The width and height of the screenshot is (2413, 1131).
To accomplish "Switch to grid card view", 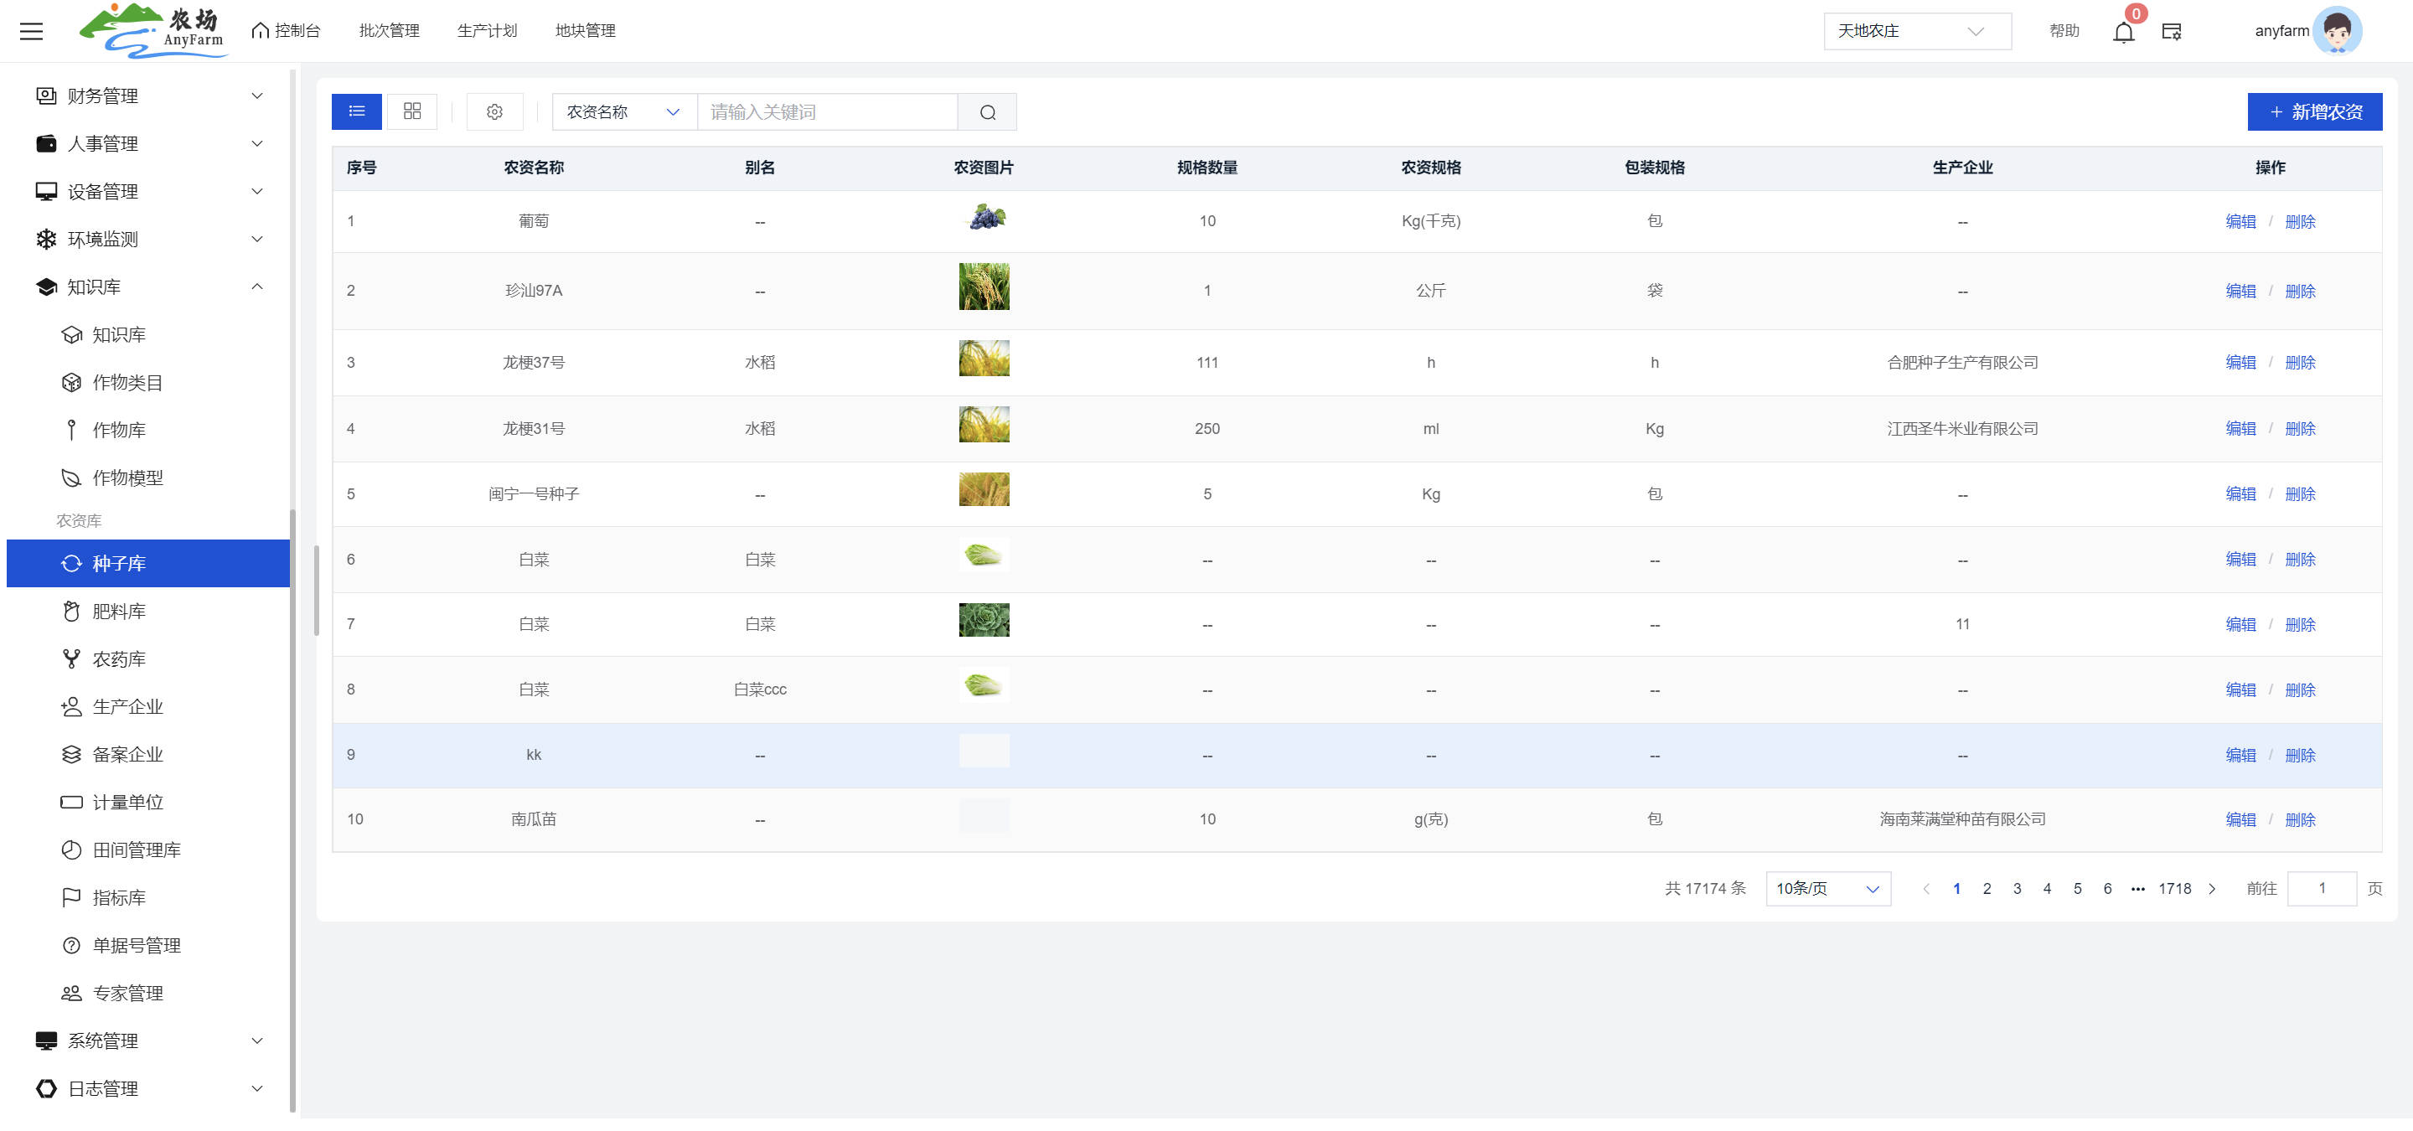I will coord(412,112).
